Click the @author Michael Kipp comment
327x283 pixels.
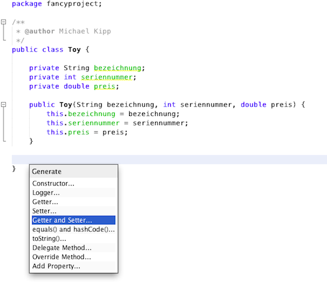tap(68, 32)
